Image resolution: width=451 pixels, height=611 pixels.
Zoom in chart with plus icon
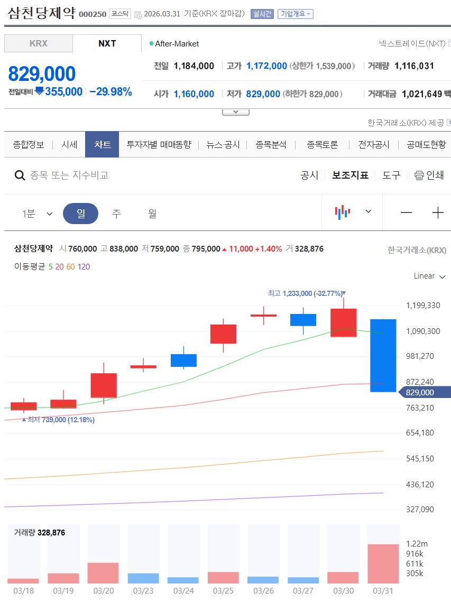point(438,213)
